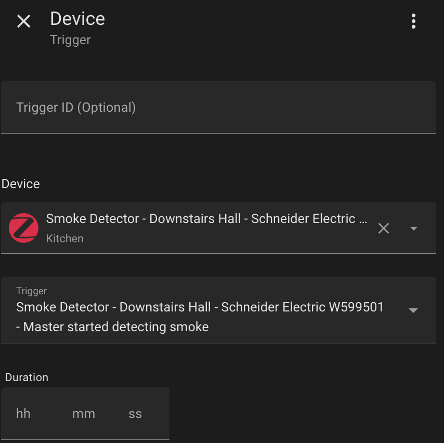The height and width of the screenshot is (443, 444).
Task: Click the seconds (ss) duration field
Action: coord(135,414)
